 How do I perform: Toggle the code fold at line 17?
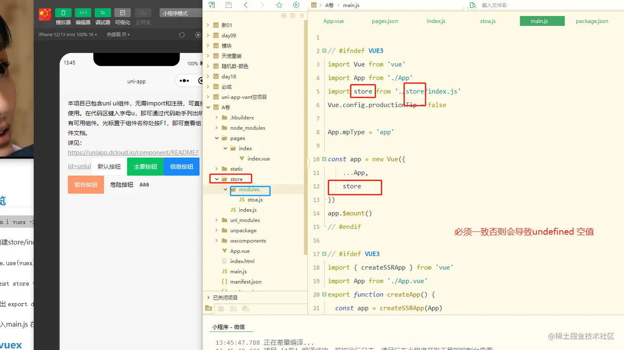pos(324,254)
